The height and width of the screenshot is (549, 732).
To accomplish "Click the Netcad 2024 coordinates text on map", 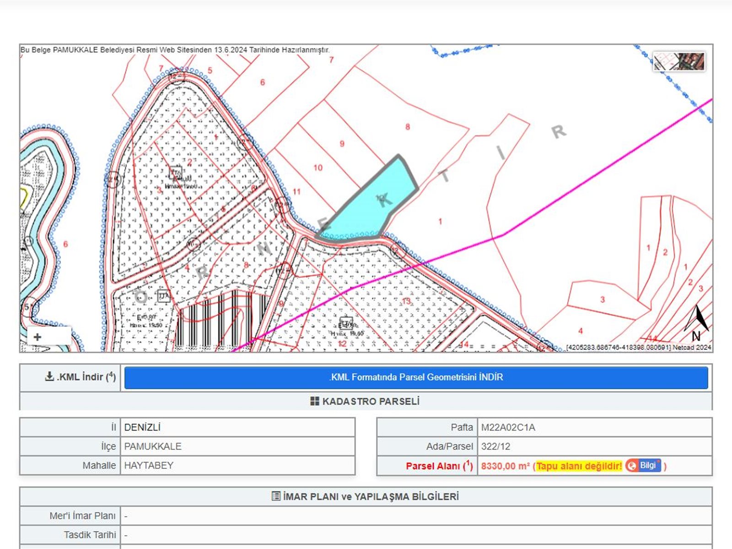I will tap(638, 348).
